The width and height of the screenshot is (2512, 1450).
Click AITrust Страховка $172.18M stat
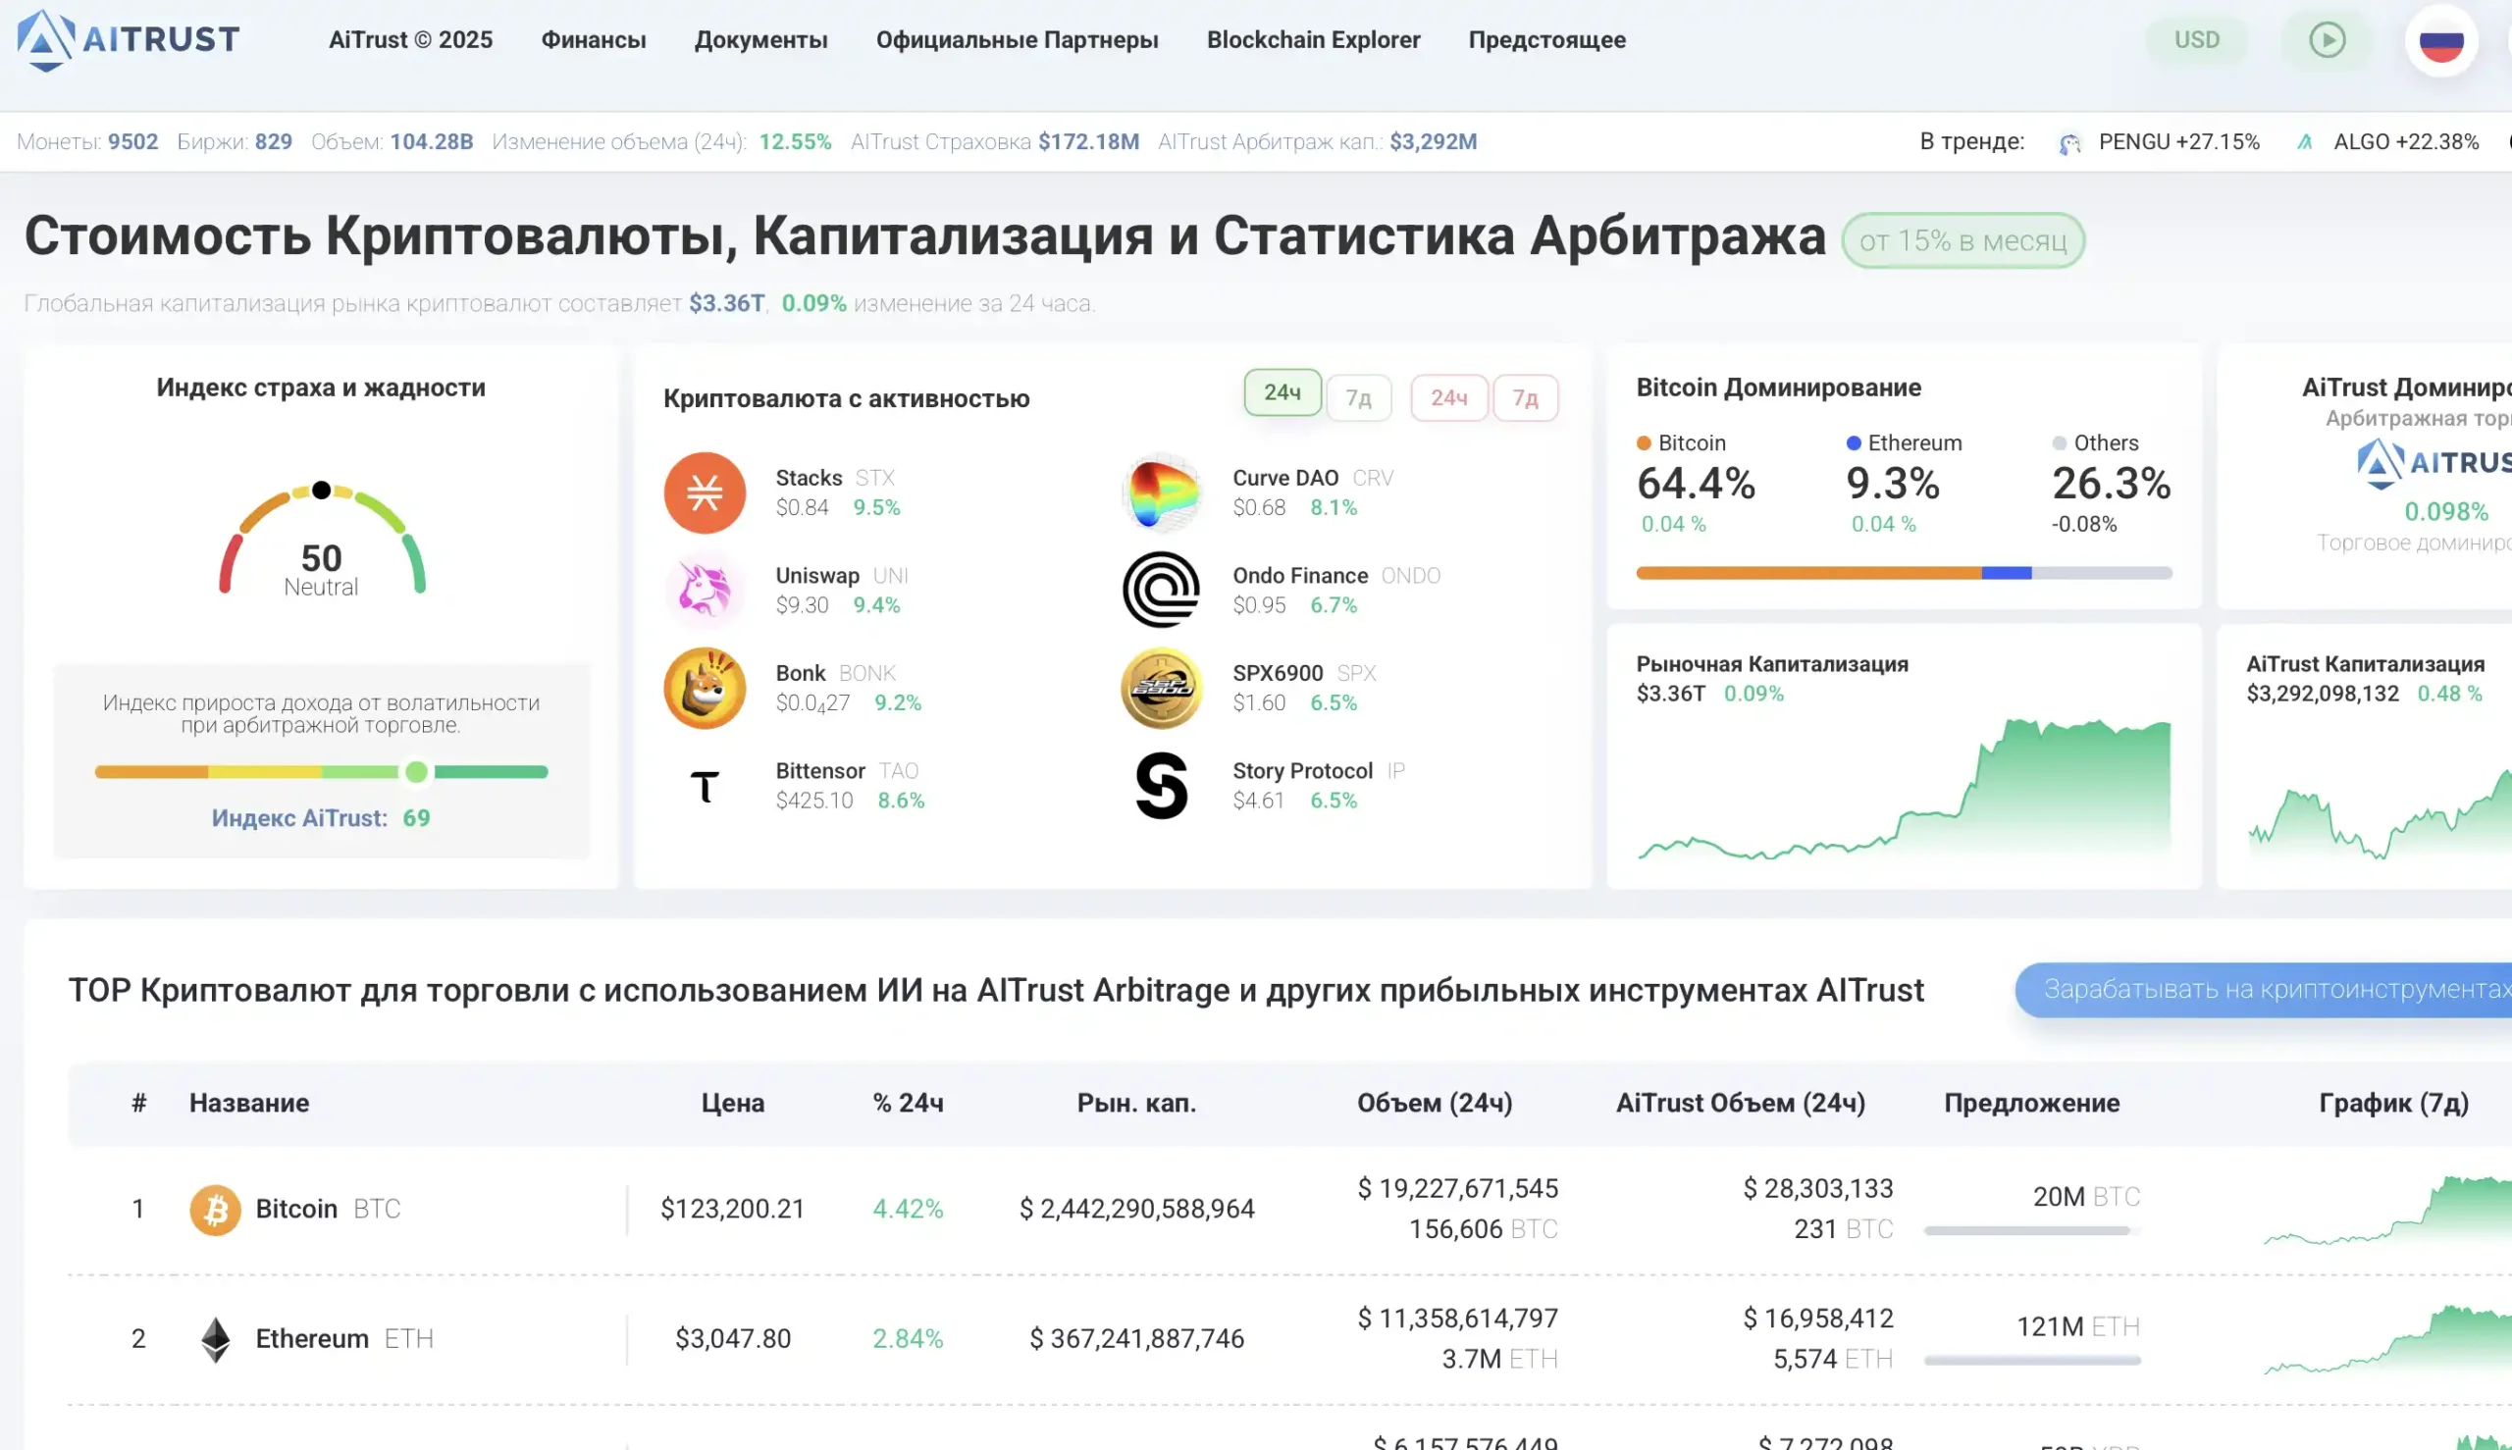(995, 142)
